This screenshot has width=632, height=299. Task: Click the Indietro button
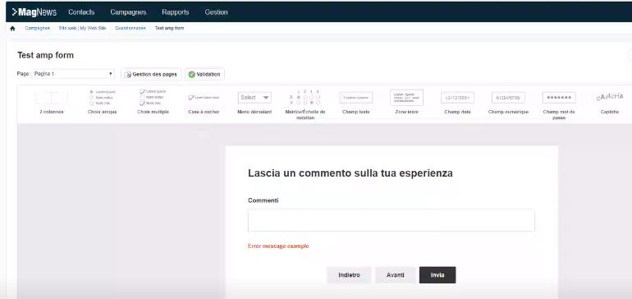coord(349,275)
